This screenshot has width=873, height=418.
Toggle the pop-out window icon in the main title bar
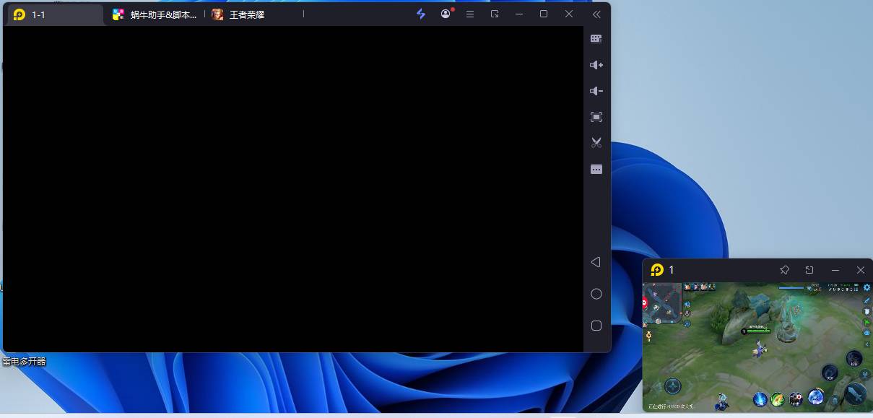(x=495, y=14)
